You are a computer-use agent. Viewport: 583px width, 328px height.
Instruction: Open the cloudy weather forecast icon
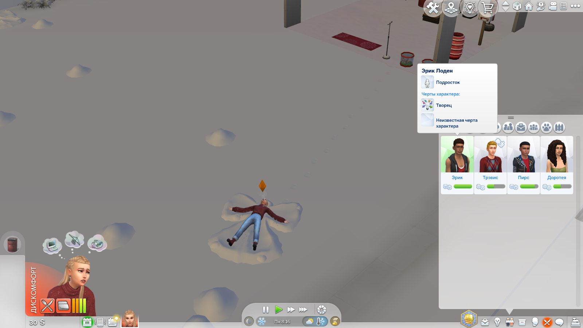[x=310, y=321]
